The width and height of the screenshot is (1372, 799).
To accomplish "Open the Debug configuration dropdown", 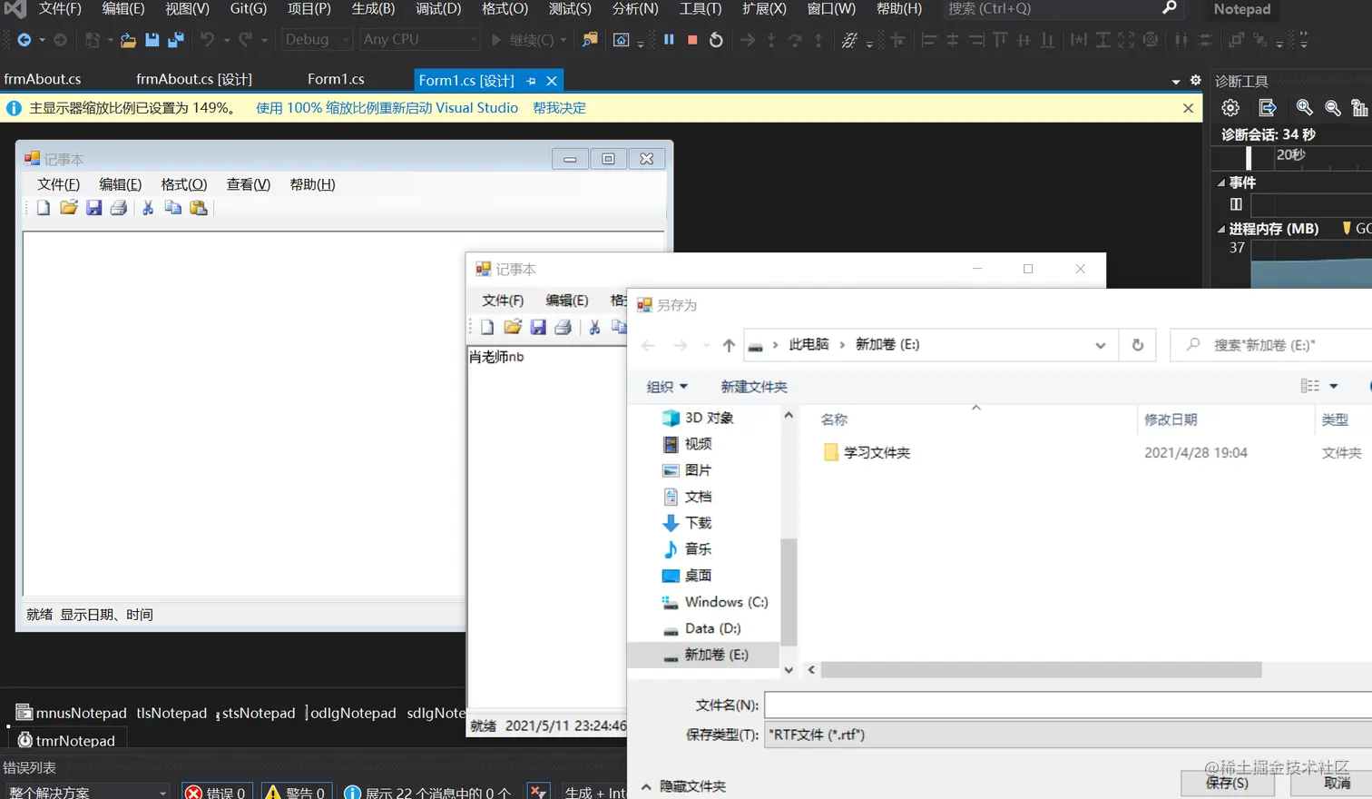I will pos(317,40).
